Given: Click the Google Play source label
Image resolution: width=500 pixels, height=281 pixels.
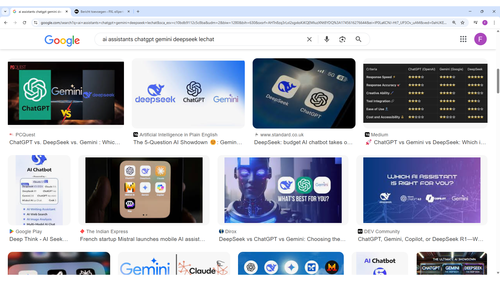Looking at the screenshot, I should (29, 231).
